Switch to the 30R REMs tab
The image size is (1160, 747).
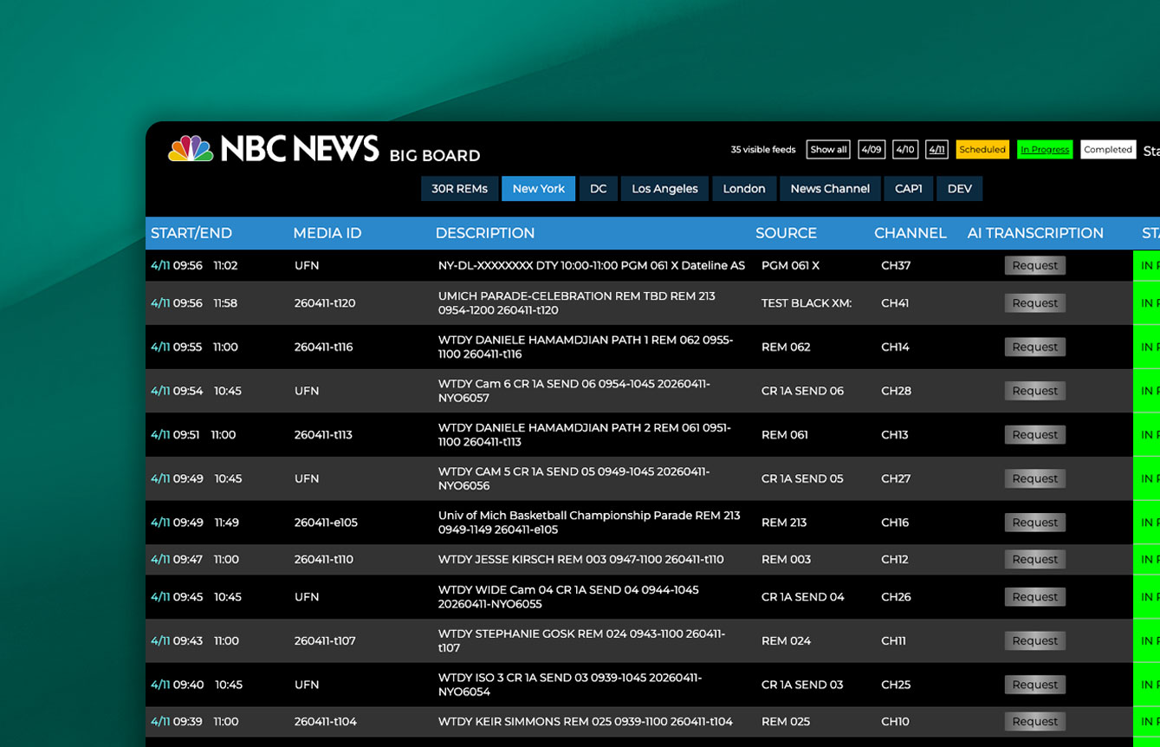(459, 188)
